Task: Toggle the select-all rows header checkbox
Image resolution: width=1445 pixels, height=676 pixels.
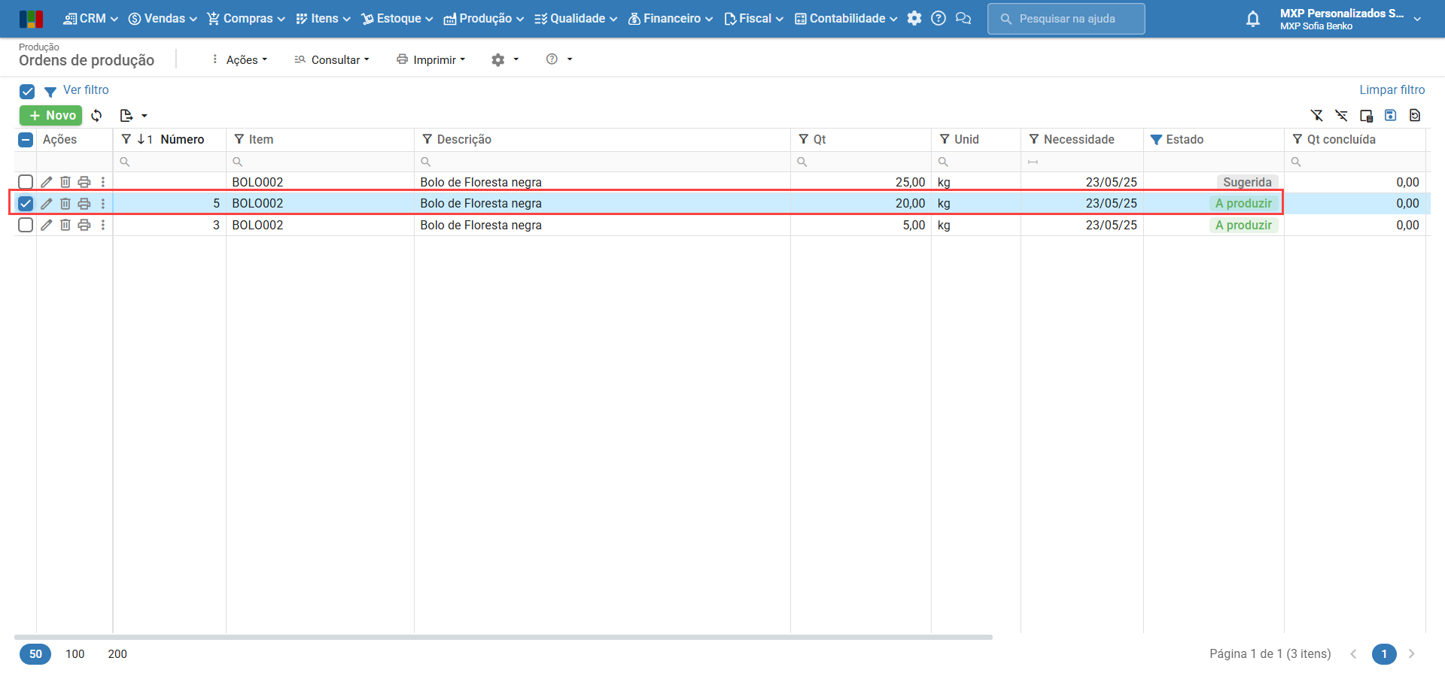Action: point(26,140)
